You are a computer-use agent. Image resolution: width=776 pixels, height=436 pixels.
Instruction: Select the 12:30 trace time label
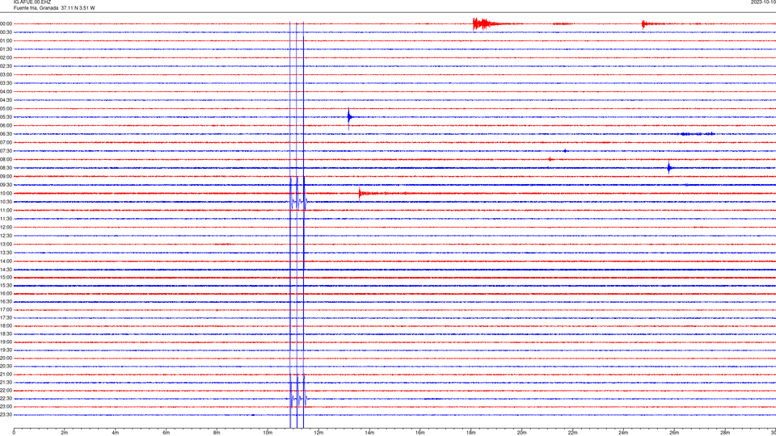pyautogui.click(x=6, y=236)
